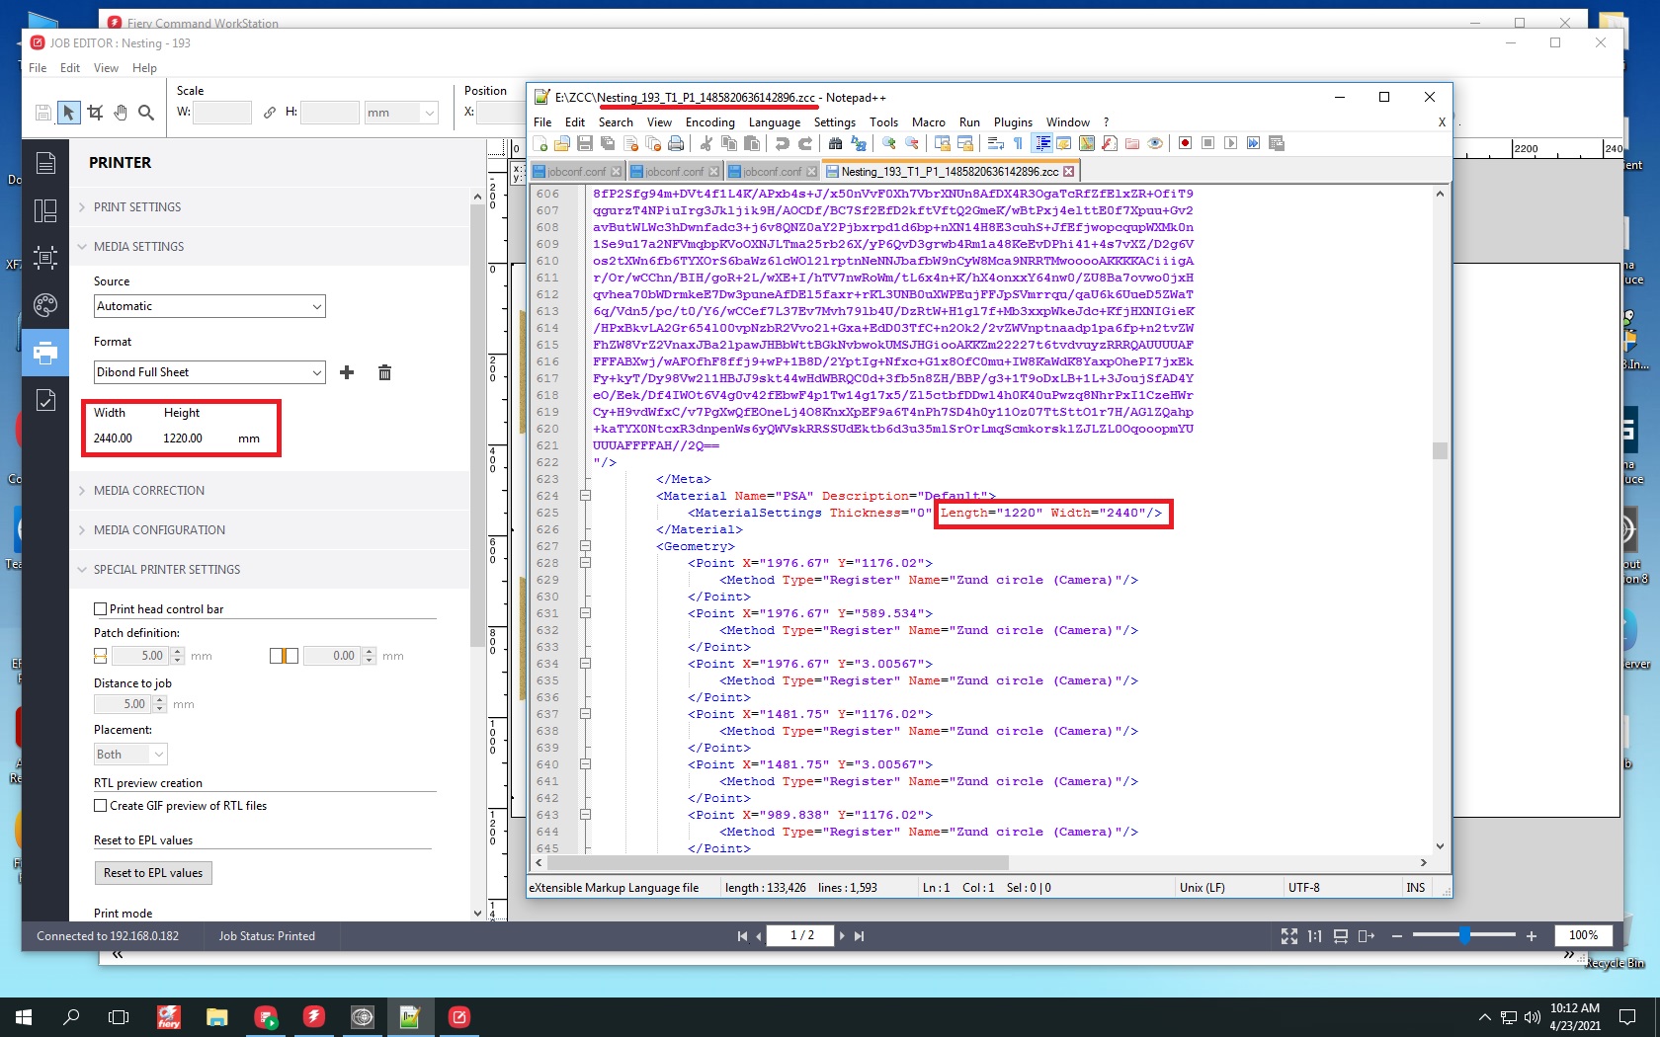Open the Format dropdown showing Dibond Full Sheet
This screenshot has width=1660, height=1037.
(x=209, y=372)
